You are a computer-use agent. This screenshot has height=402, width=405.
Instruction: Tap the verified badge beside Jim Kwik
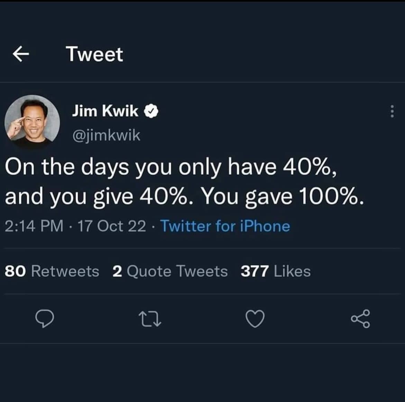151,111
